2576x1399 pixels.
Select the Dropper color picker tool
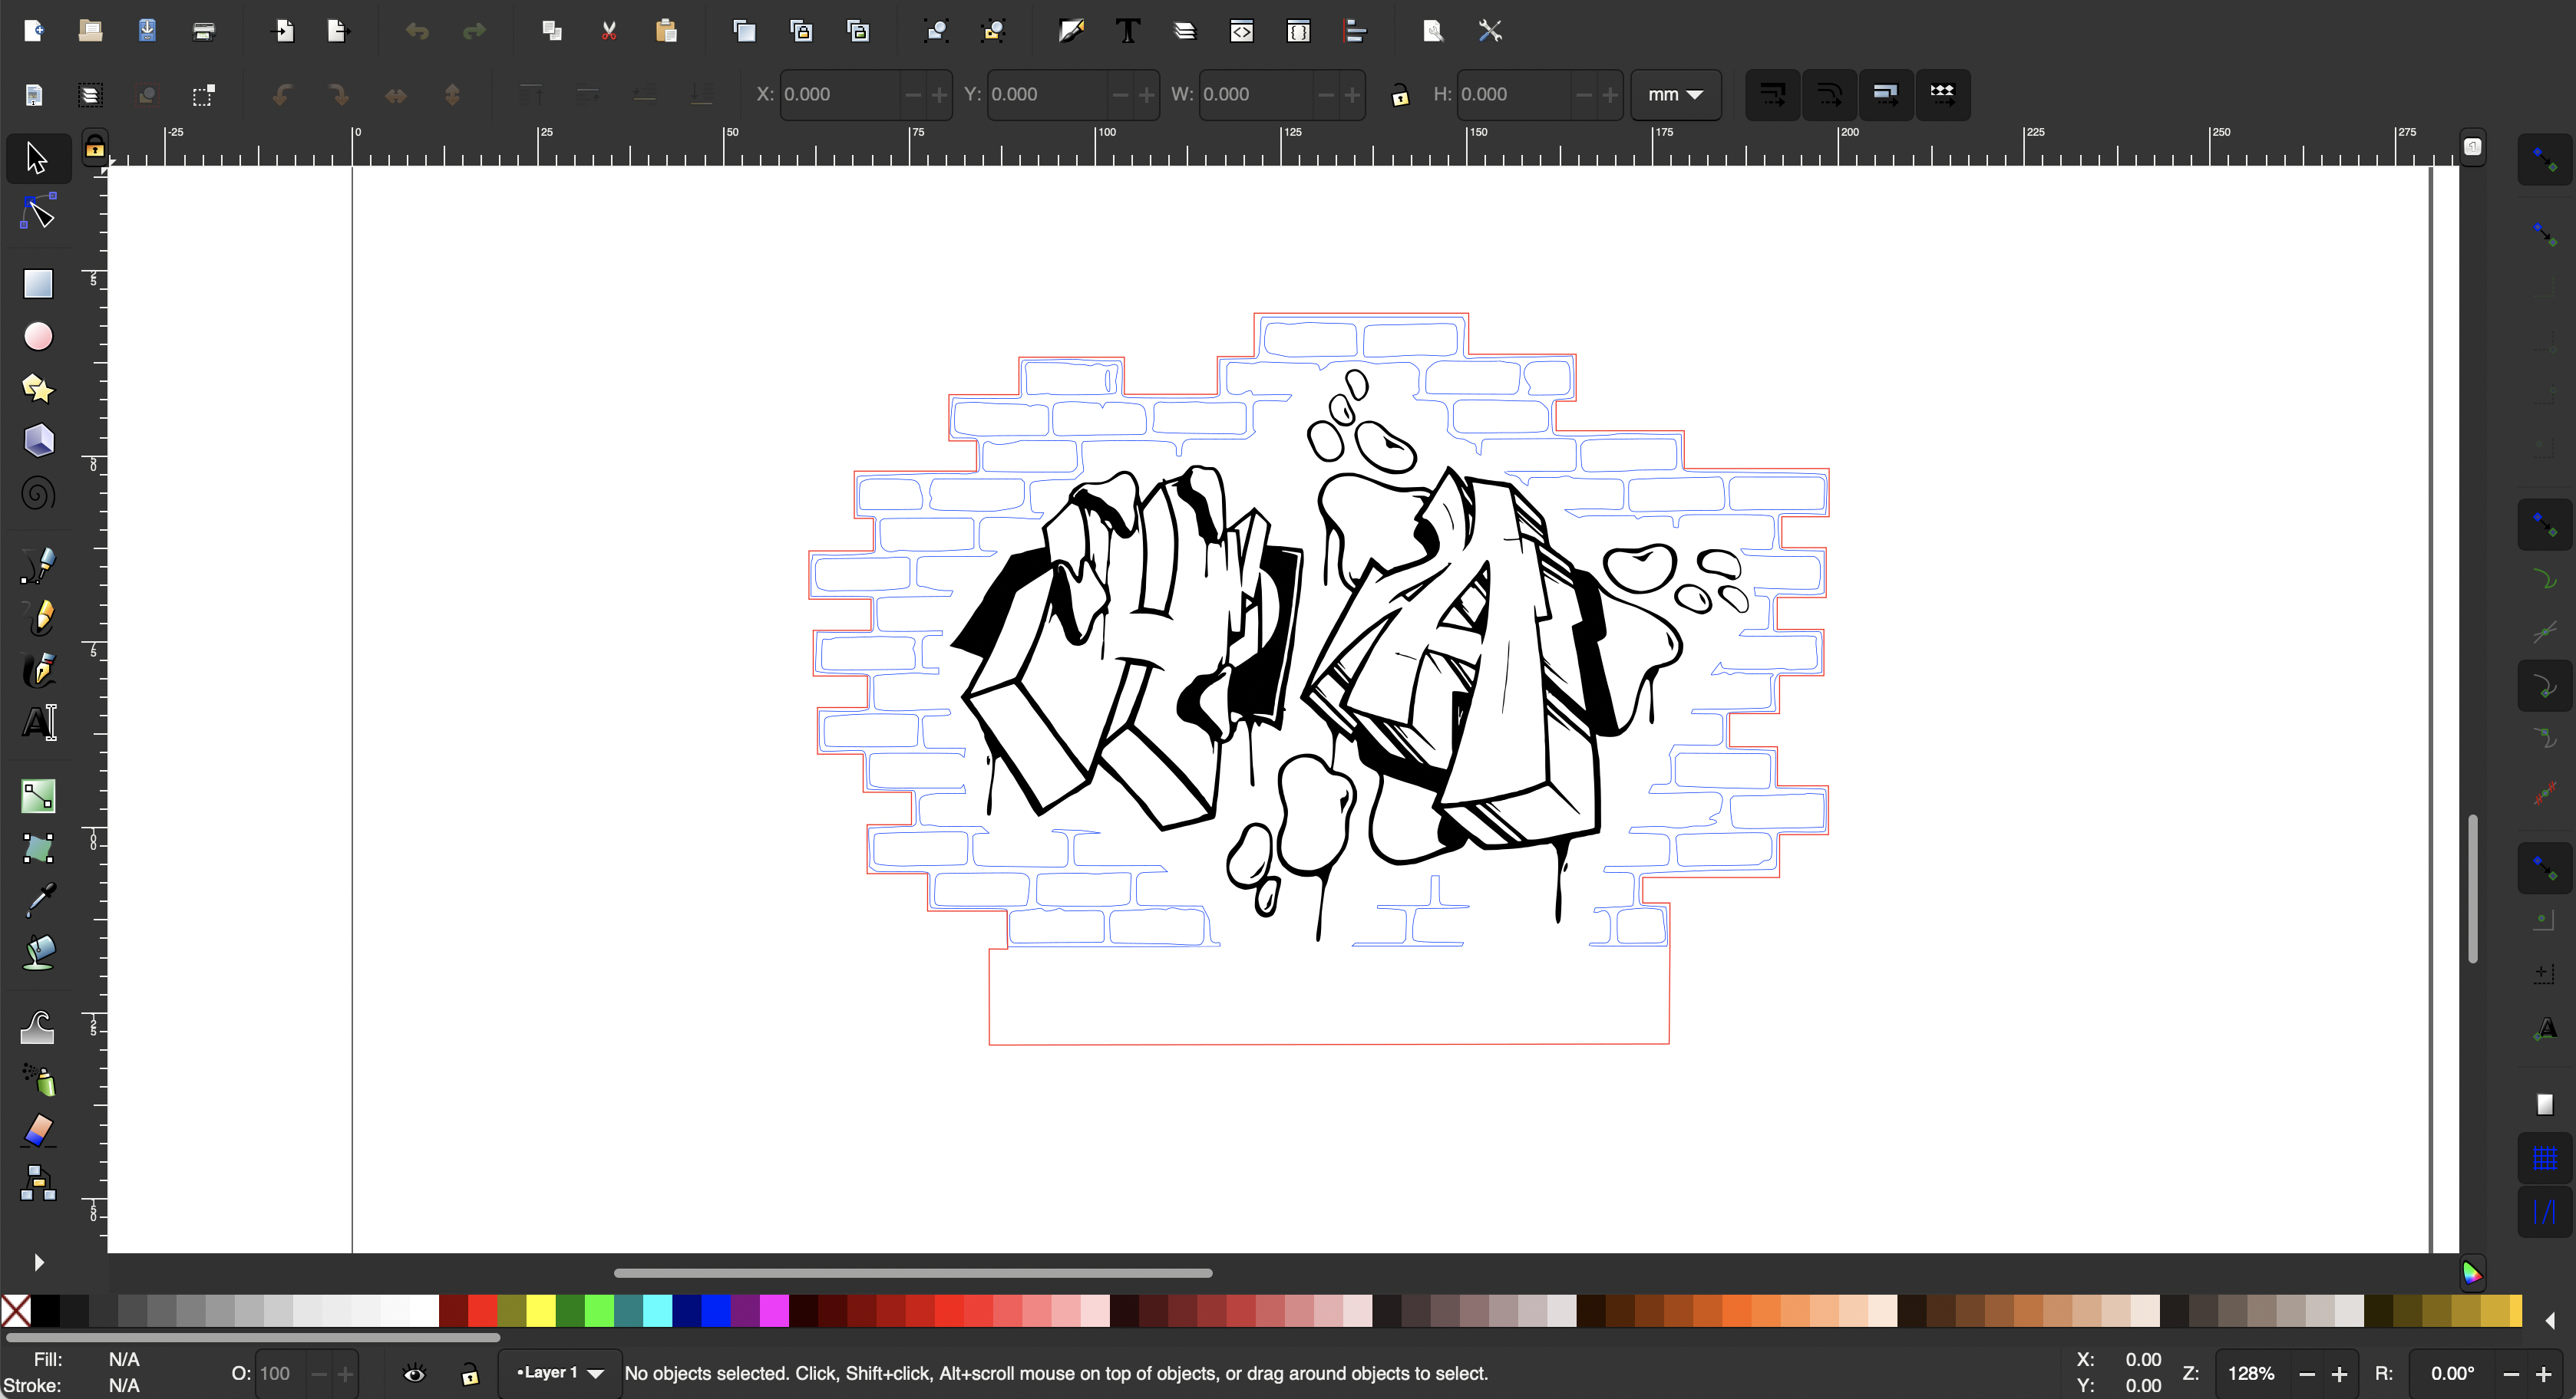coord(38,900)
